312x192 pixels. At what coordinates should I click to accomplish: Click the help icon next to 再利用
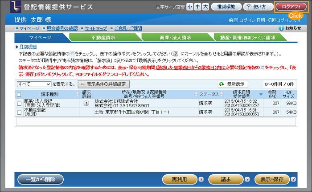(201, 180)
